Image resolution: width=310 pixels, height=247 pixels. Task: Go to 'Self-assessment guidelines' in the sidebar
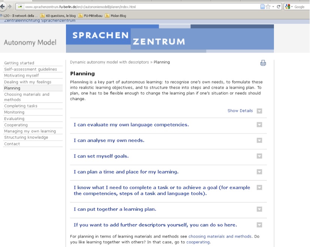click(30, 69)
